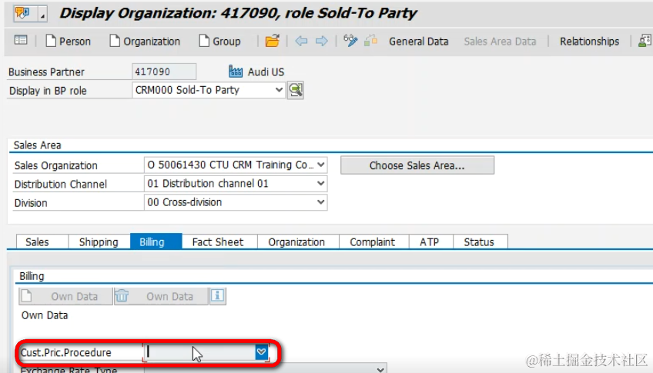Toggle the locator panel icon
Image resolution: width=653 pixels, height=373 pixels.
(x=20, y=40)
